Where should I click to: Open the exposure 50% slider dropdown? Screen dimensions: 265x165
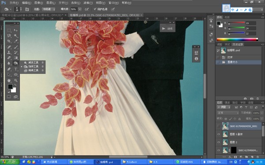point(80,9)
